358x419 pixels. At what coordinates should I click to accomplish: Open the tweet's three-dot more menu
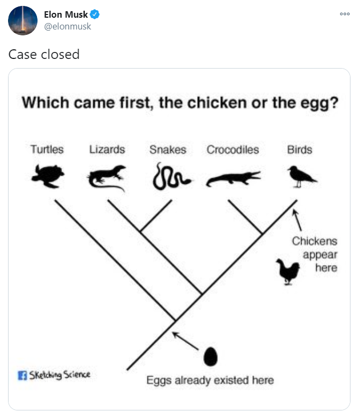pos(345,14)
